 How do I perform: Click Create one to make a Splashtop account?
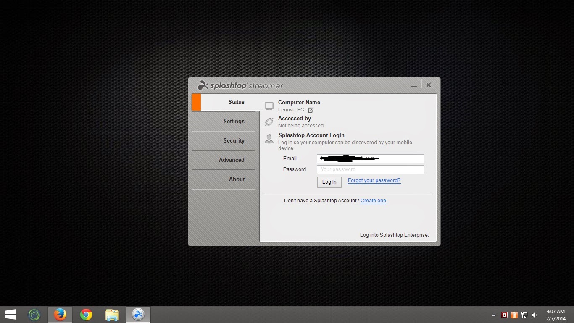tap(373, 201)
